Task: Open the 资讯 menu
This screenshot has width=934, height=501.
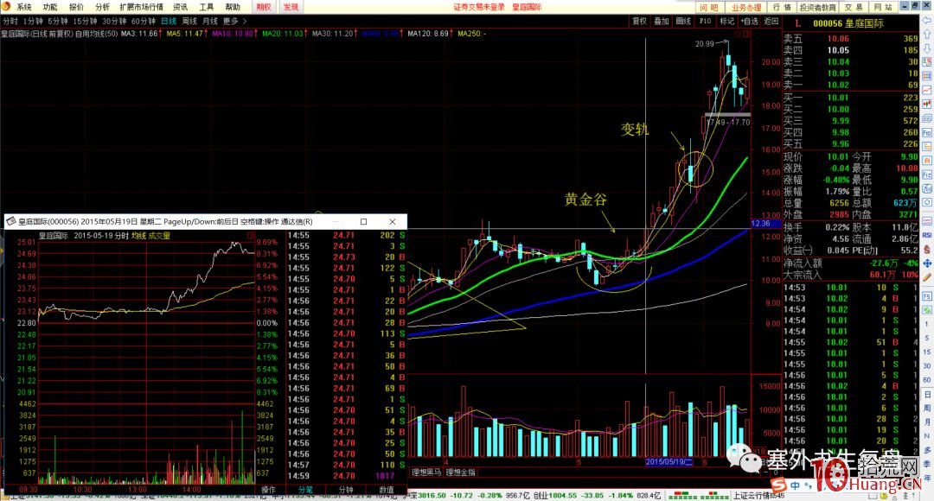Action: [180, 7]
